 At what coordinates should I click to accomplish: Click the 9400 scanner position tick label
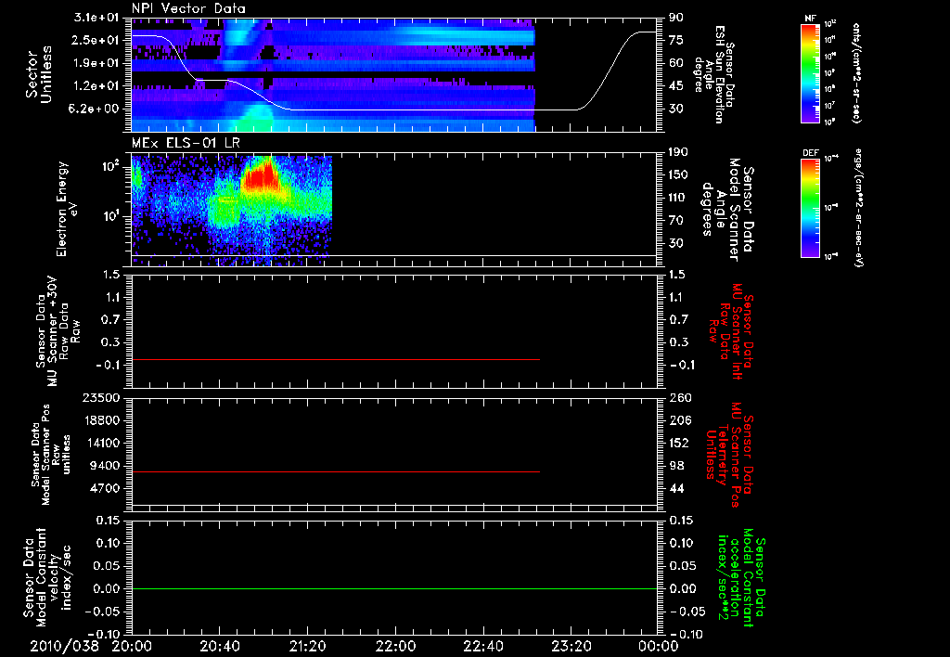tap(106, 466)
